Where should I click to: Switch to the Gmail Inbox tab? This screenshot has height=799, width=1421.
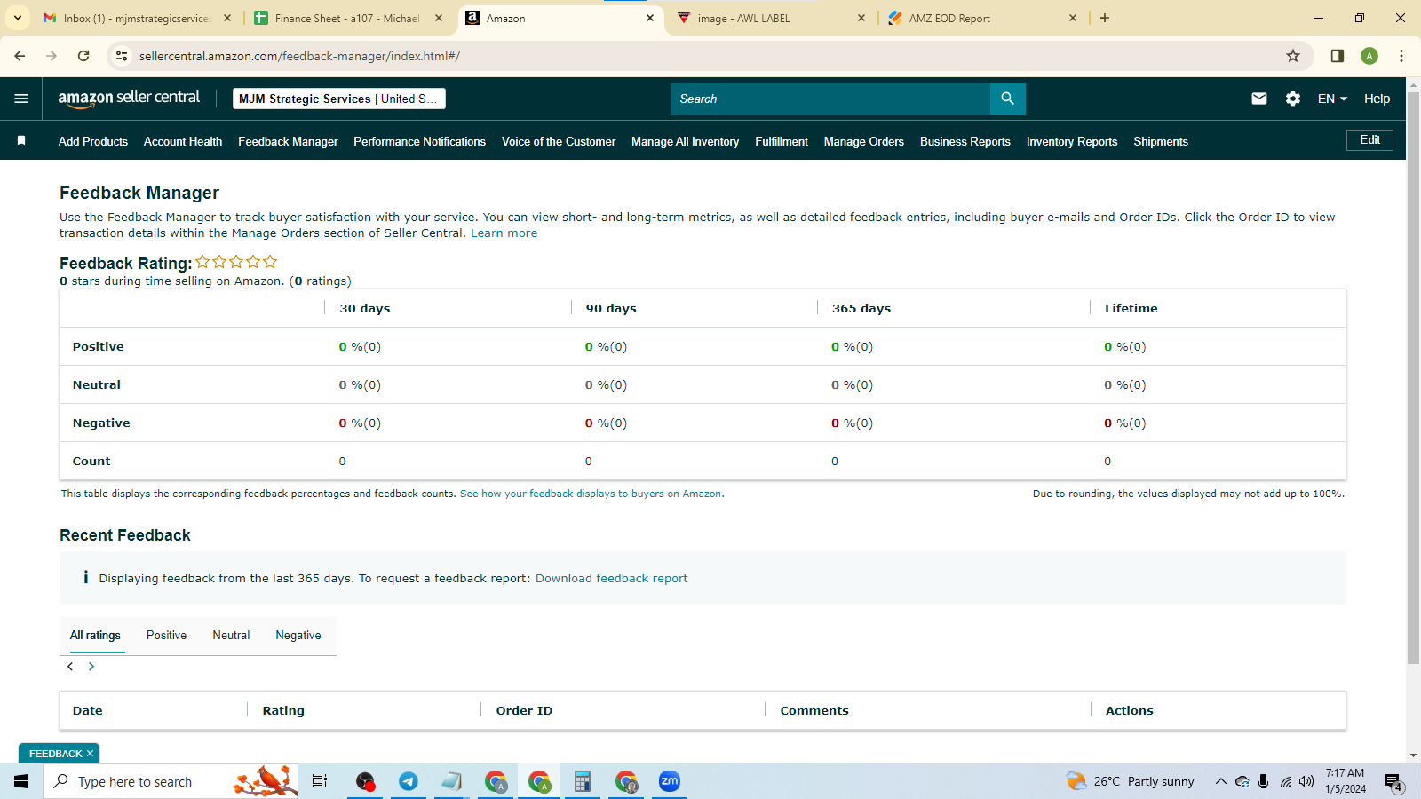point(138,18)
